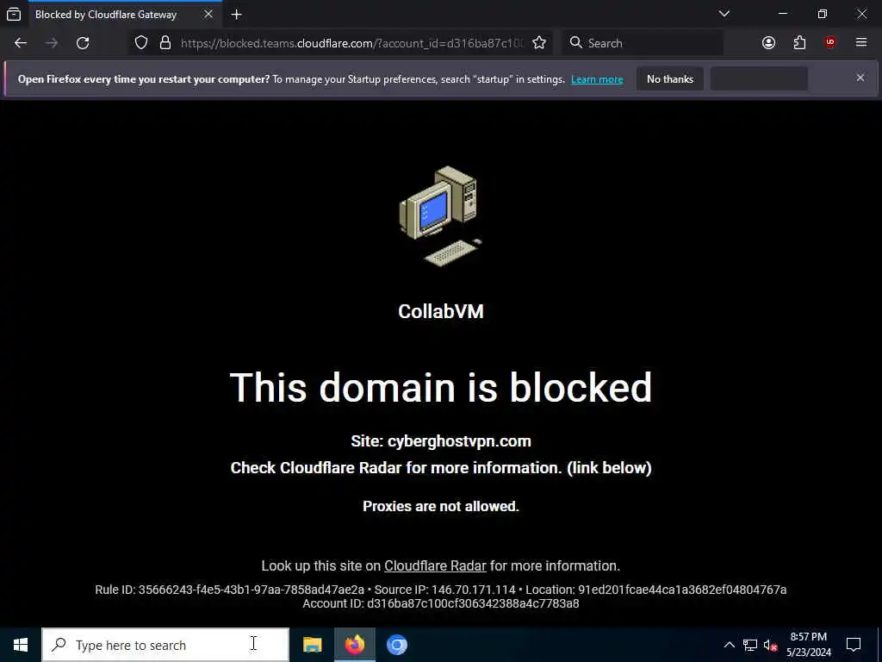Viewport: 882px width, 662px height.
Task: View site security lock information
Action: [165, 43]
